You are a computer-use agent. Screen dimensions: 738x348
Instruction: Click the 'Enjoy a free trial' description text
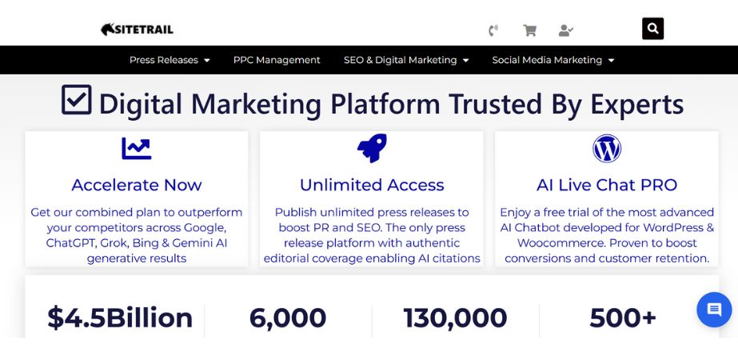click(607, 235)
